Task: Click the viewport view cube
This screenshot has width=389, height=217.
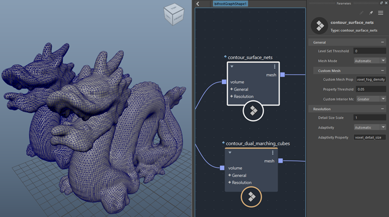Action: click(174, 14)
